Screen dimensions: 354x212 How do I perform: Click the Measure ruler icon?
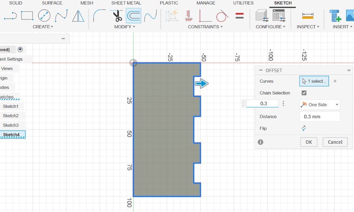[x=307, y=16]
